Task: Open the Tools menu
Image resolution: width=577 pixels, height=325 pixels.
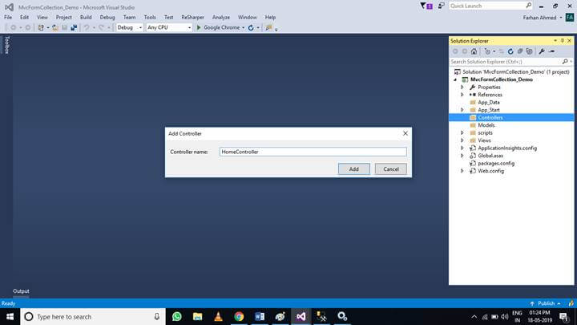Action: point(150,18)
